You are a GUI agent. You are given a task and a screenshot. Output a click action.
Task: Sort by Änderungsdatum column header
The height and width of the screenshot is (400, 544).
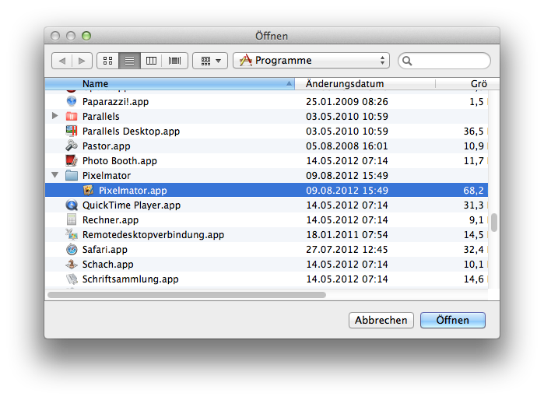coord(381,83)
